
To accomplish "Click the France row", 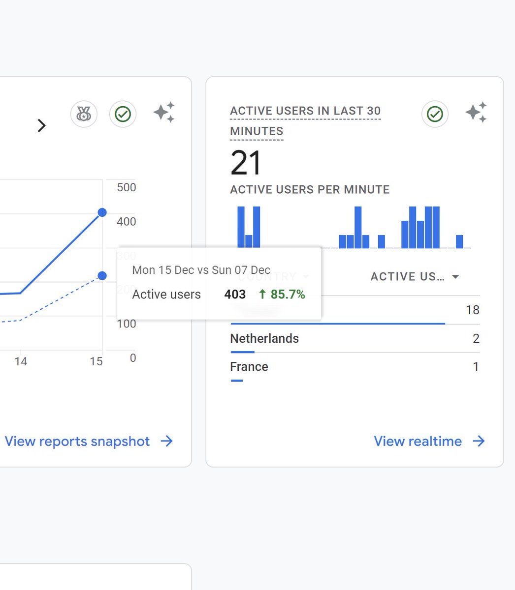I will point(354,367).
